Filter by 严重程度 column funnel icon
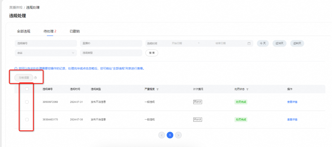This screenshot has height=147, width=332. tap(158, 89)
